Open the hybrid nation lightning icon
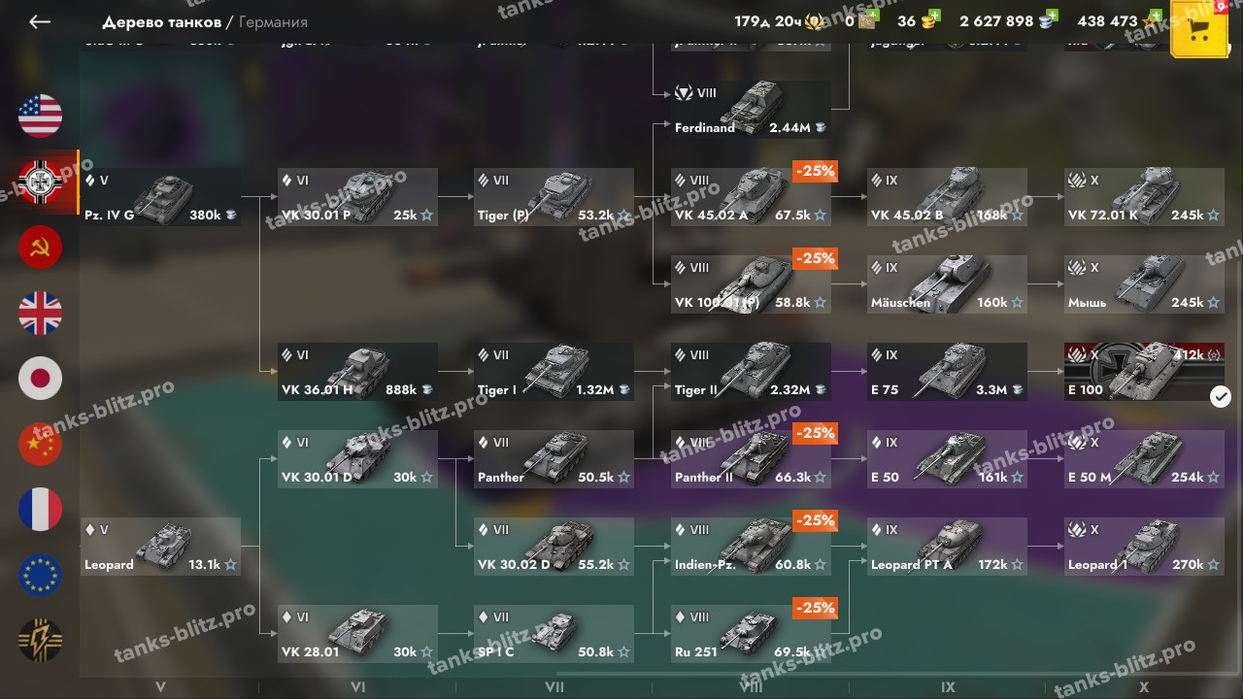Screen dimensions: 1243x699 click(x=40, y=641)
